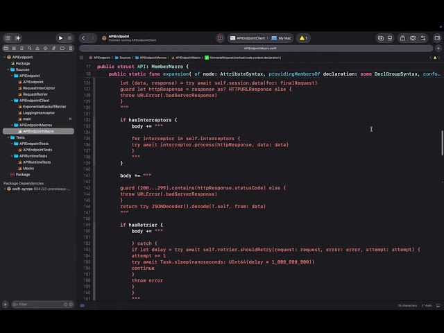Click the red chat bubble toolbar icon

[x=220, y=38]
